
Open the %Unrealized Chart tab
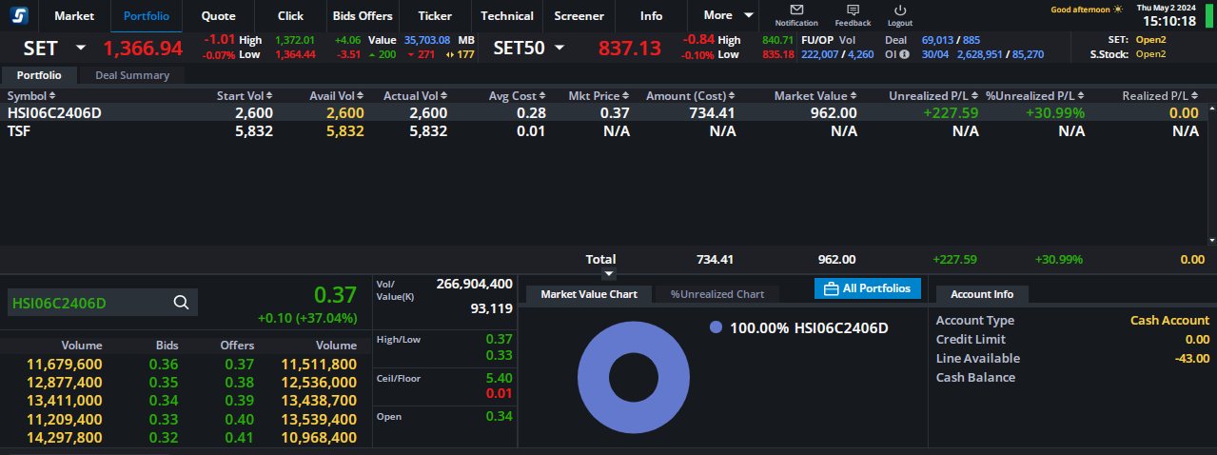(716, 294)
